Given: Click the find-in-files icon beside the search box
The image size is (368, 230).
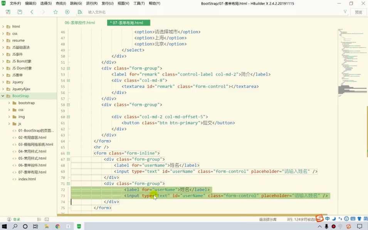Looking at the screenshot, I should [x=80, y=12].
